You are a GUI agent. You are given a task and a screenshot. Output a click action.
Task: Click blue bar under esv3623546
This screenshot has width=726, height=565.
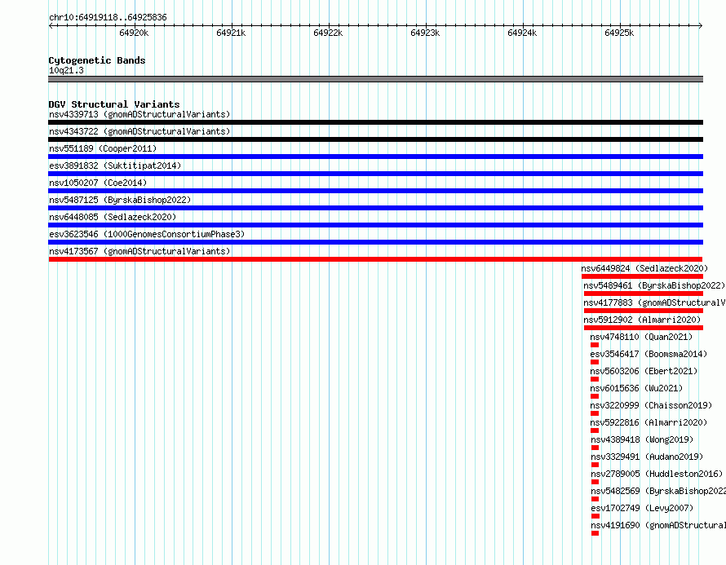point(375,242)
